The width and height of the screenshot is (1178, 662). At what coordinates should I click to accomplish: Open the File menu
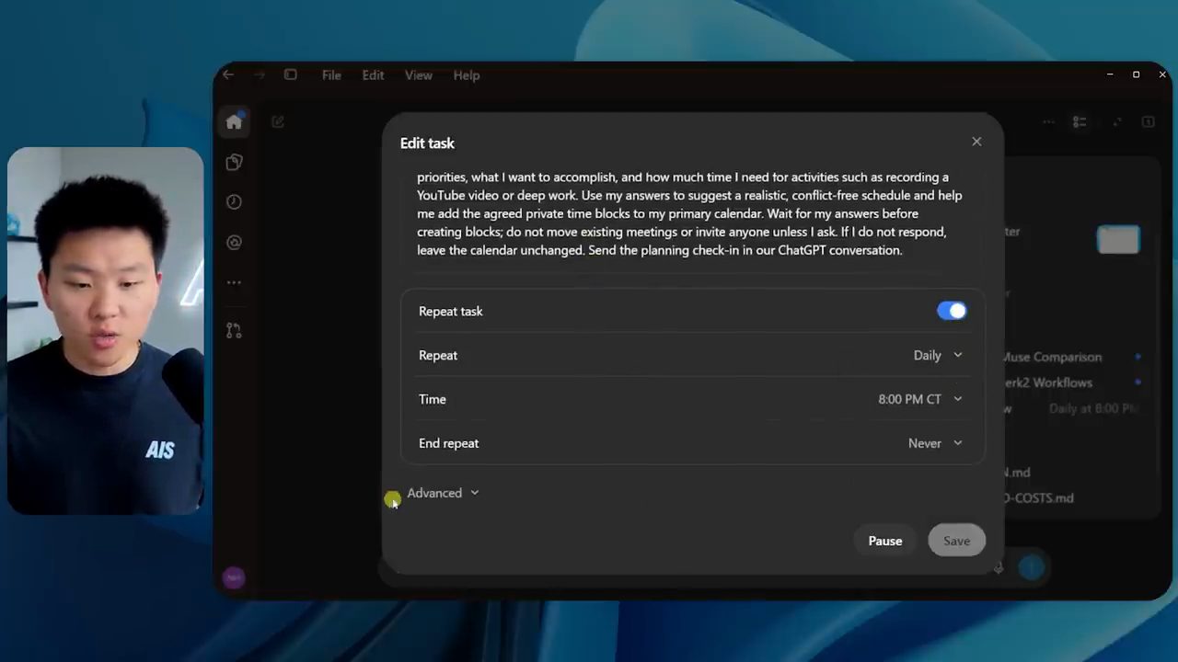point(331,75)
